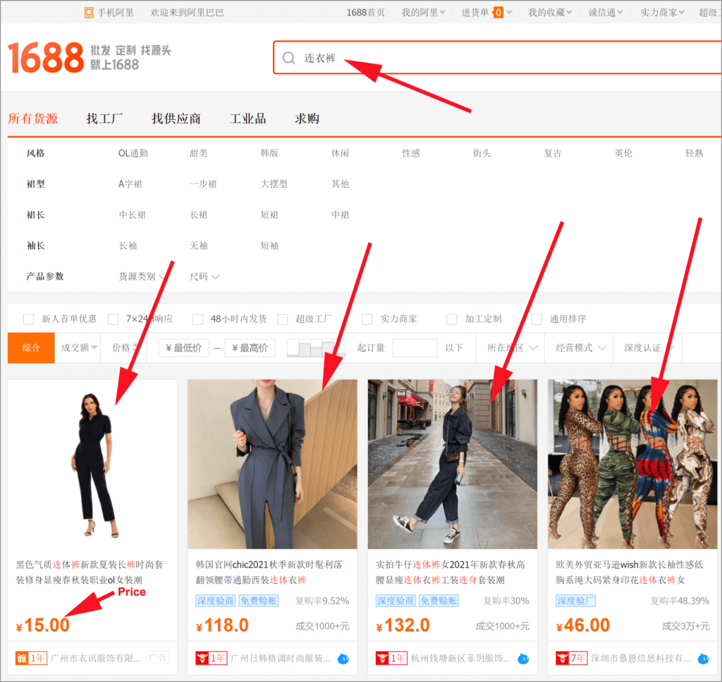722x682 pixels.
Task: Click the 1688 logo
Action: (x=46, y=58)
